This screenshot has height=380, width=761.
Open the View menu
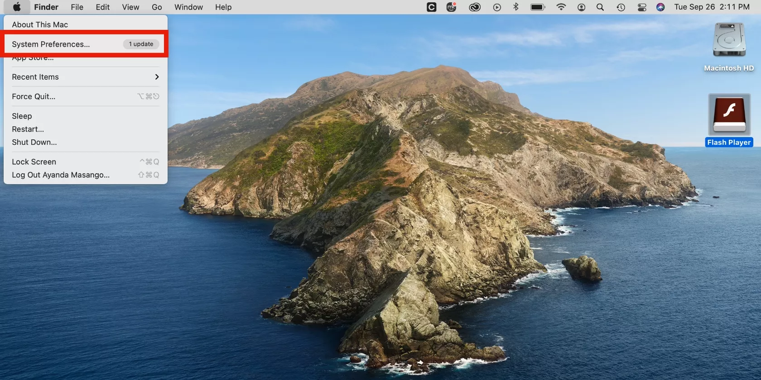130,7
